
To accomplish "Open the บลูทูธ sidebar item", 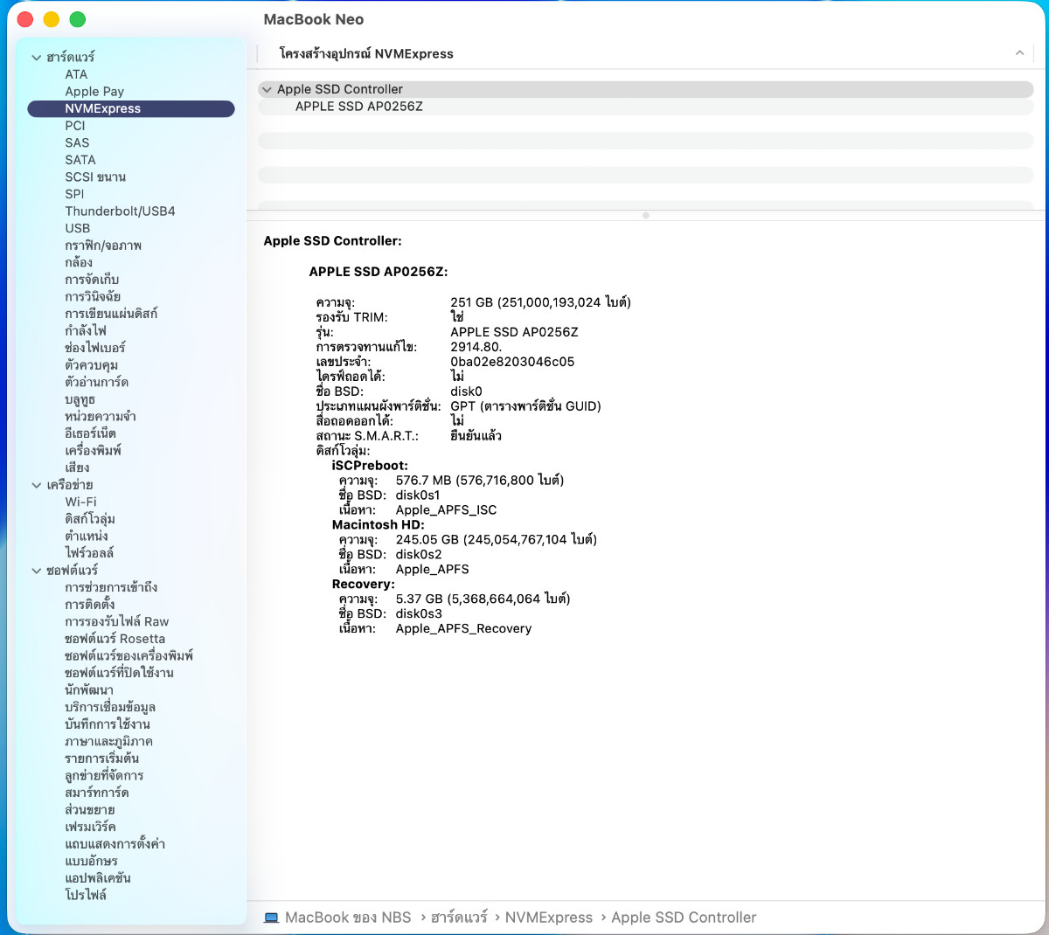I will pyautogui.click(x=80, y=399).
